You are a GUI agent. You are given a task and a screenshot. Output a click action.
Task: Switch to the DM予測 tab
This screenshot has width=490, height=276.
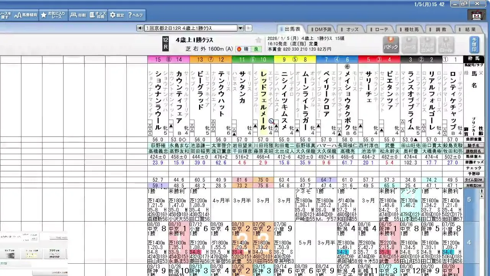point(322,29)
